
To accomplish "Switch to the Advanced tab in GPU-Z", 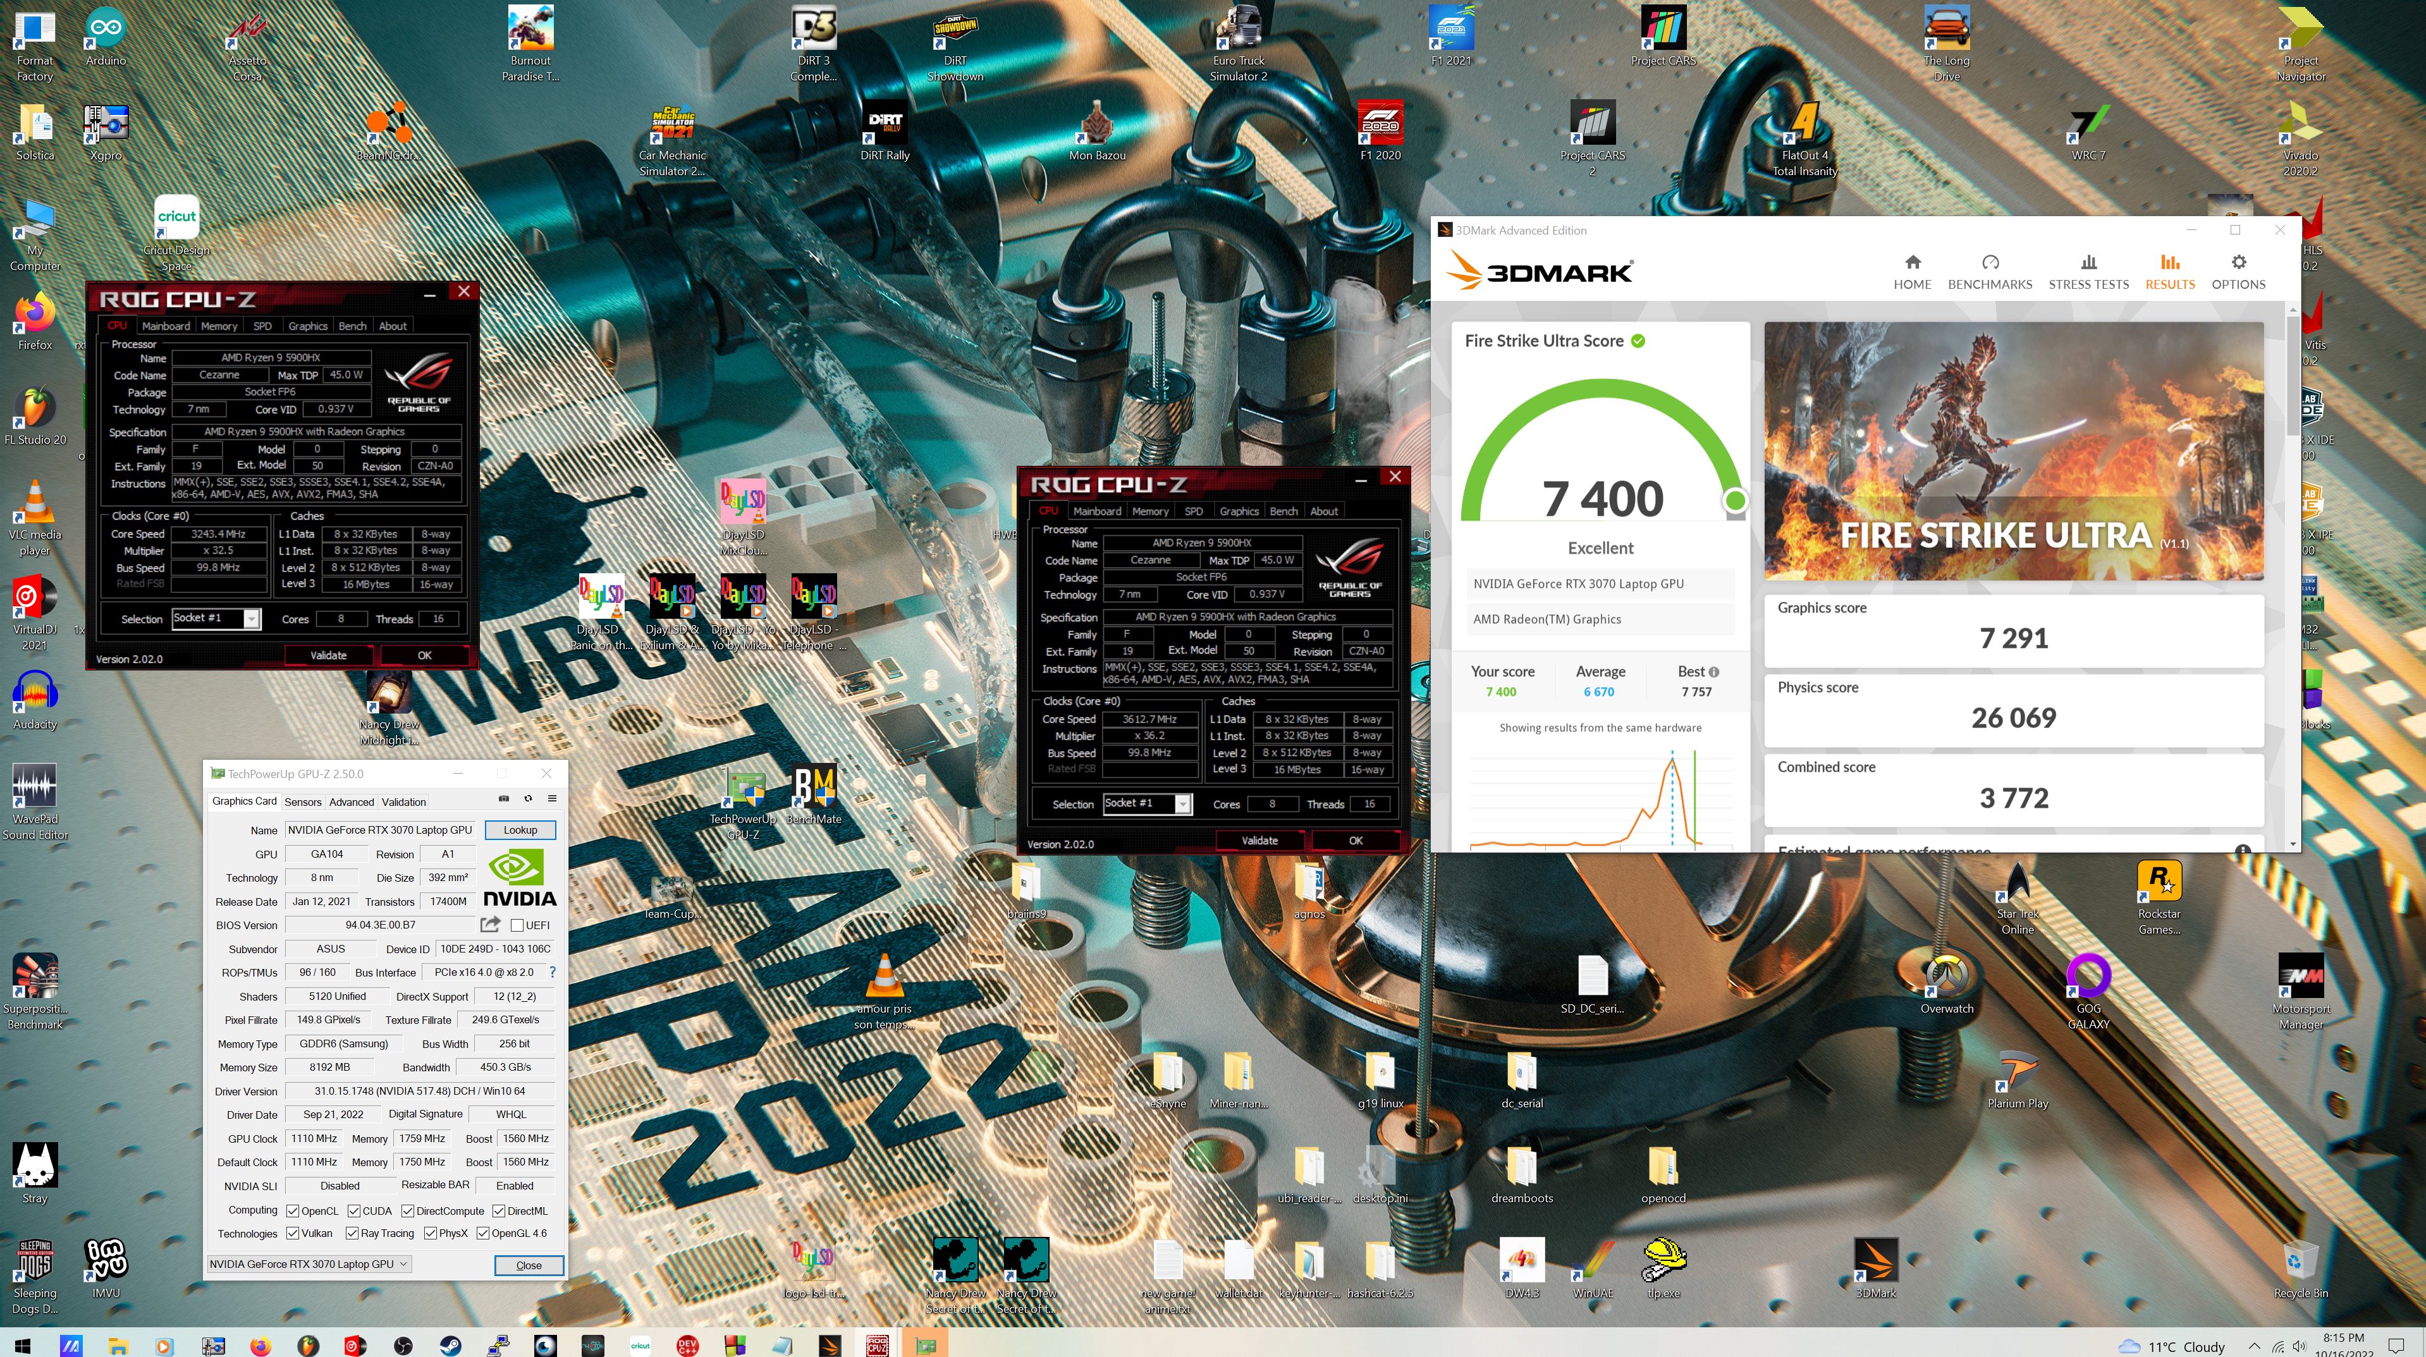I will coord(352,802).
